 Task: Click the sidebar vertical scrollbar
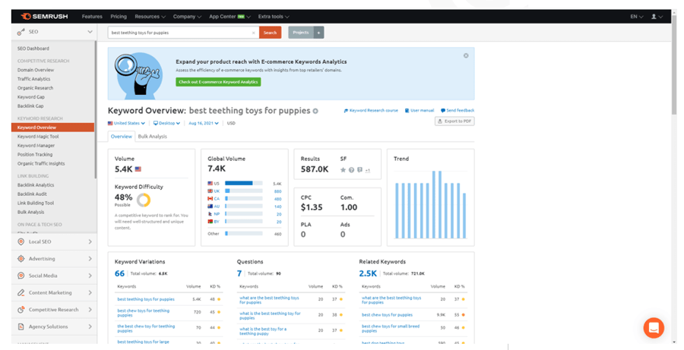96,110
